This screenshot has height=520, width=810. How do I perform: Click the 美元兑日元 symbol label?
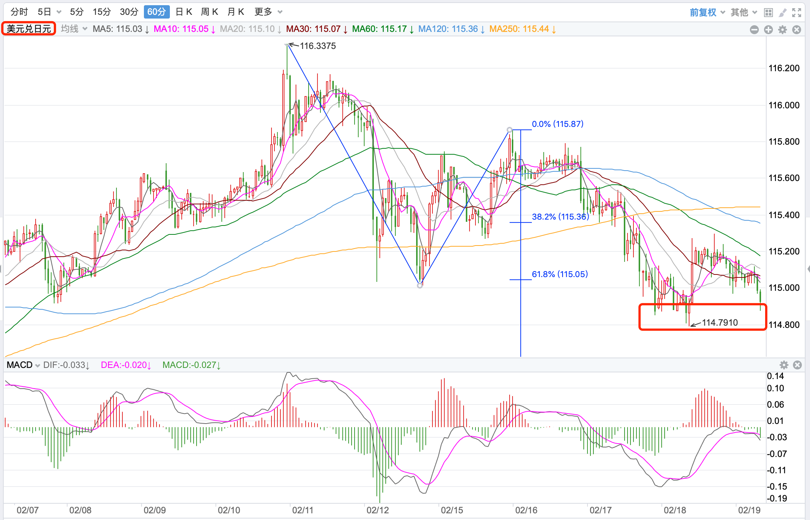click(x=29, y=29)
